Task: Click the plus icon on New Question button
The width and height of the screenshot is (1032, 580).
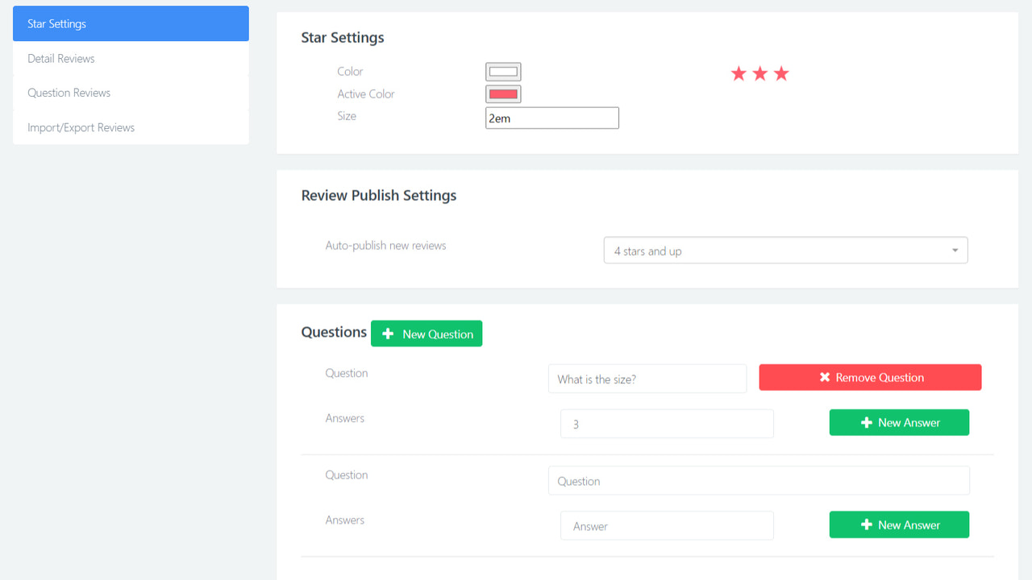Action: (388, 333)
